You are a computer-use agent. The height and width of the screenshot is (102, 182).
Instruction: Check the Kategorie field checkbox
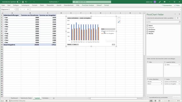point(147,27)
